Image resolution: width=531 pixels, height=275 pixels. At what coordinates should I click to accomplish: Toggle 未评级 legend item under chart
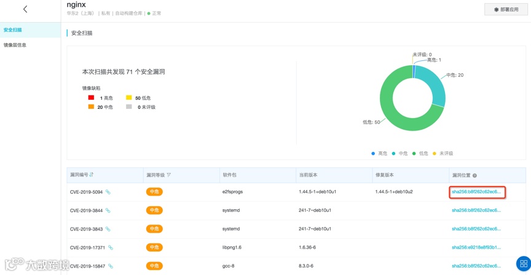(443, 154)
